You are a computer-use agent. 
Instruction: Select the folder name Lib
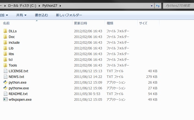pyautogui.click(x=11, y=48)
